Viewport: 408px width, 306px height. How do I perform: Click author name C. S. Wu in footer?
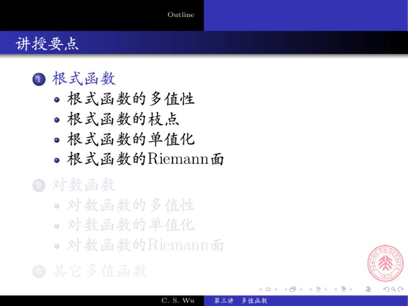click(x=178, y=300)
